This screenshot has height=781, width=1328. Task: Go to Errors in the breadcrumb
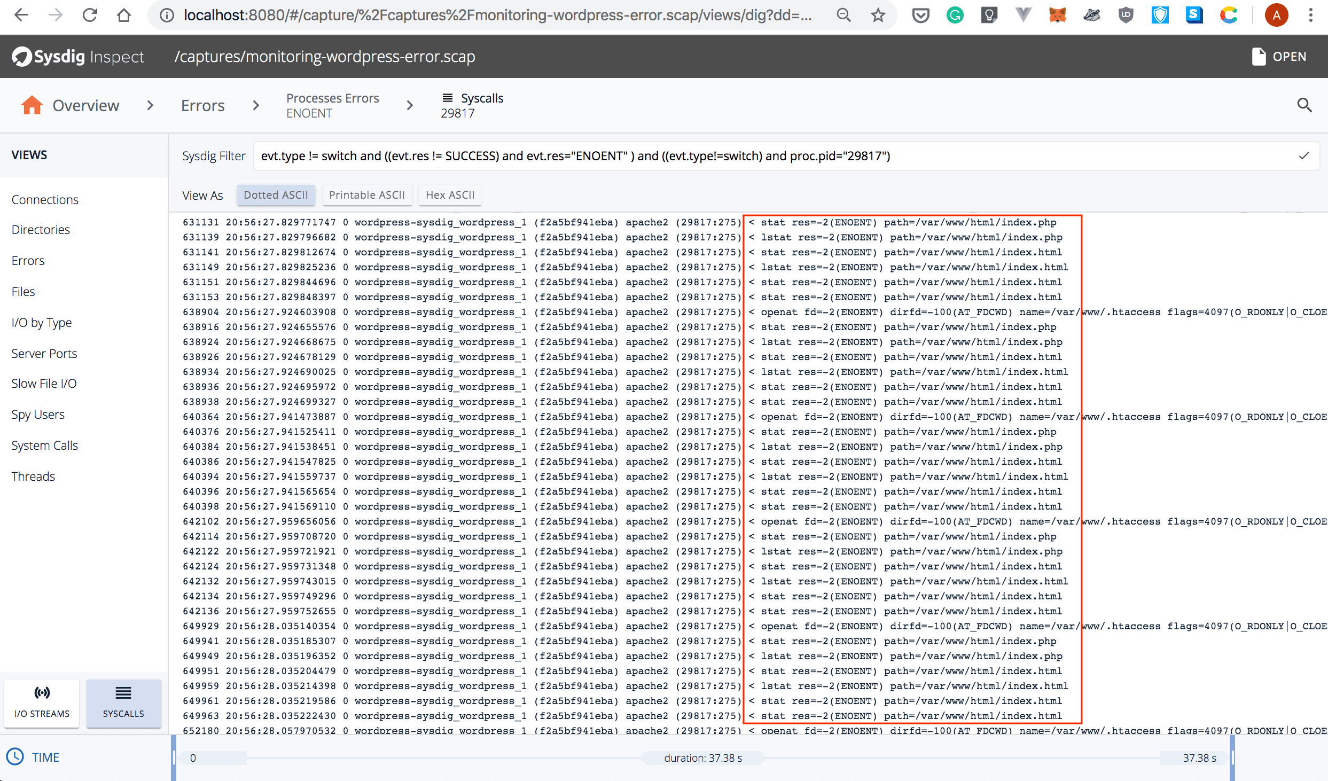(203, 106)
